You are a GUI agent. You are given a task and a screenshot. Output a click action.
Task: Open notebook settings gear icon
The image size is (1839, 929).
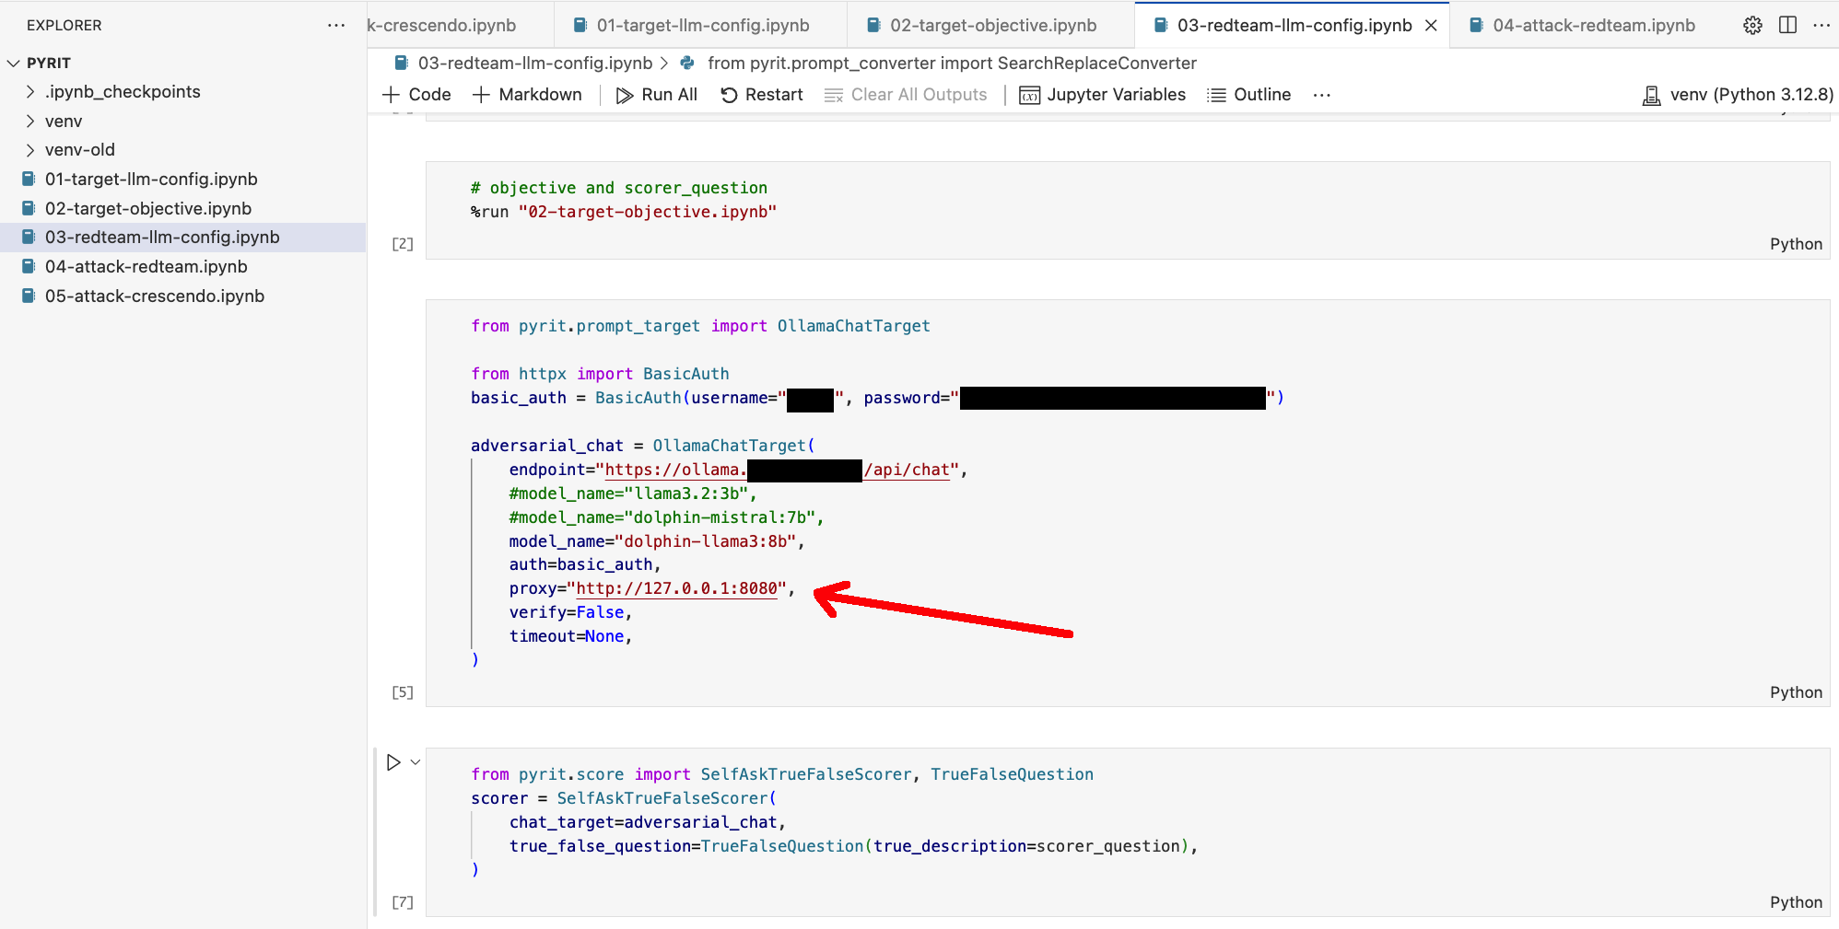[x=1752, y=25]
